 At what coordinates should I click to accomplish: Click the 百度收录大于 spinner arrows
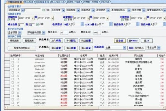138,24
